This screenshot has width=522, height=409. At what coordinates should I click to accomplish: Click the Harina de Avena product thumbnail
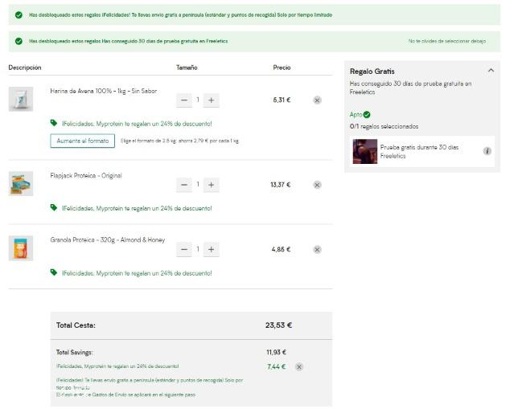[x=21, y=99]
